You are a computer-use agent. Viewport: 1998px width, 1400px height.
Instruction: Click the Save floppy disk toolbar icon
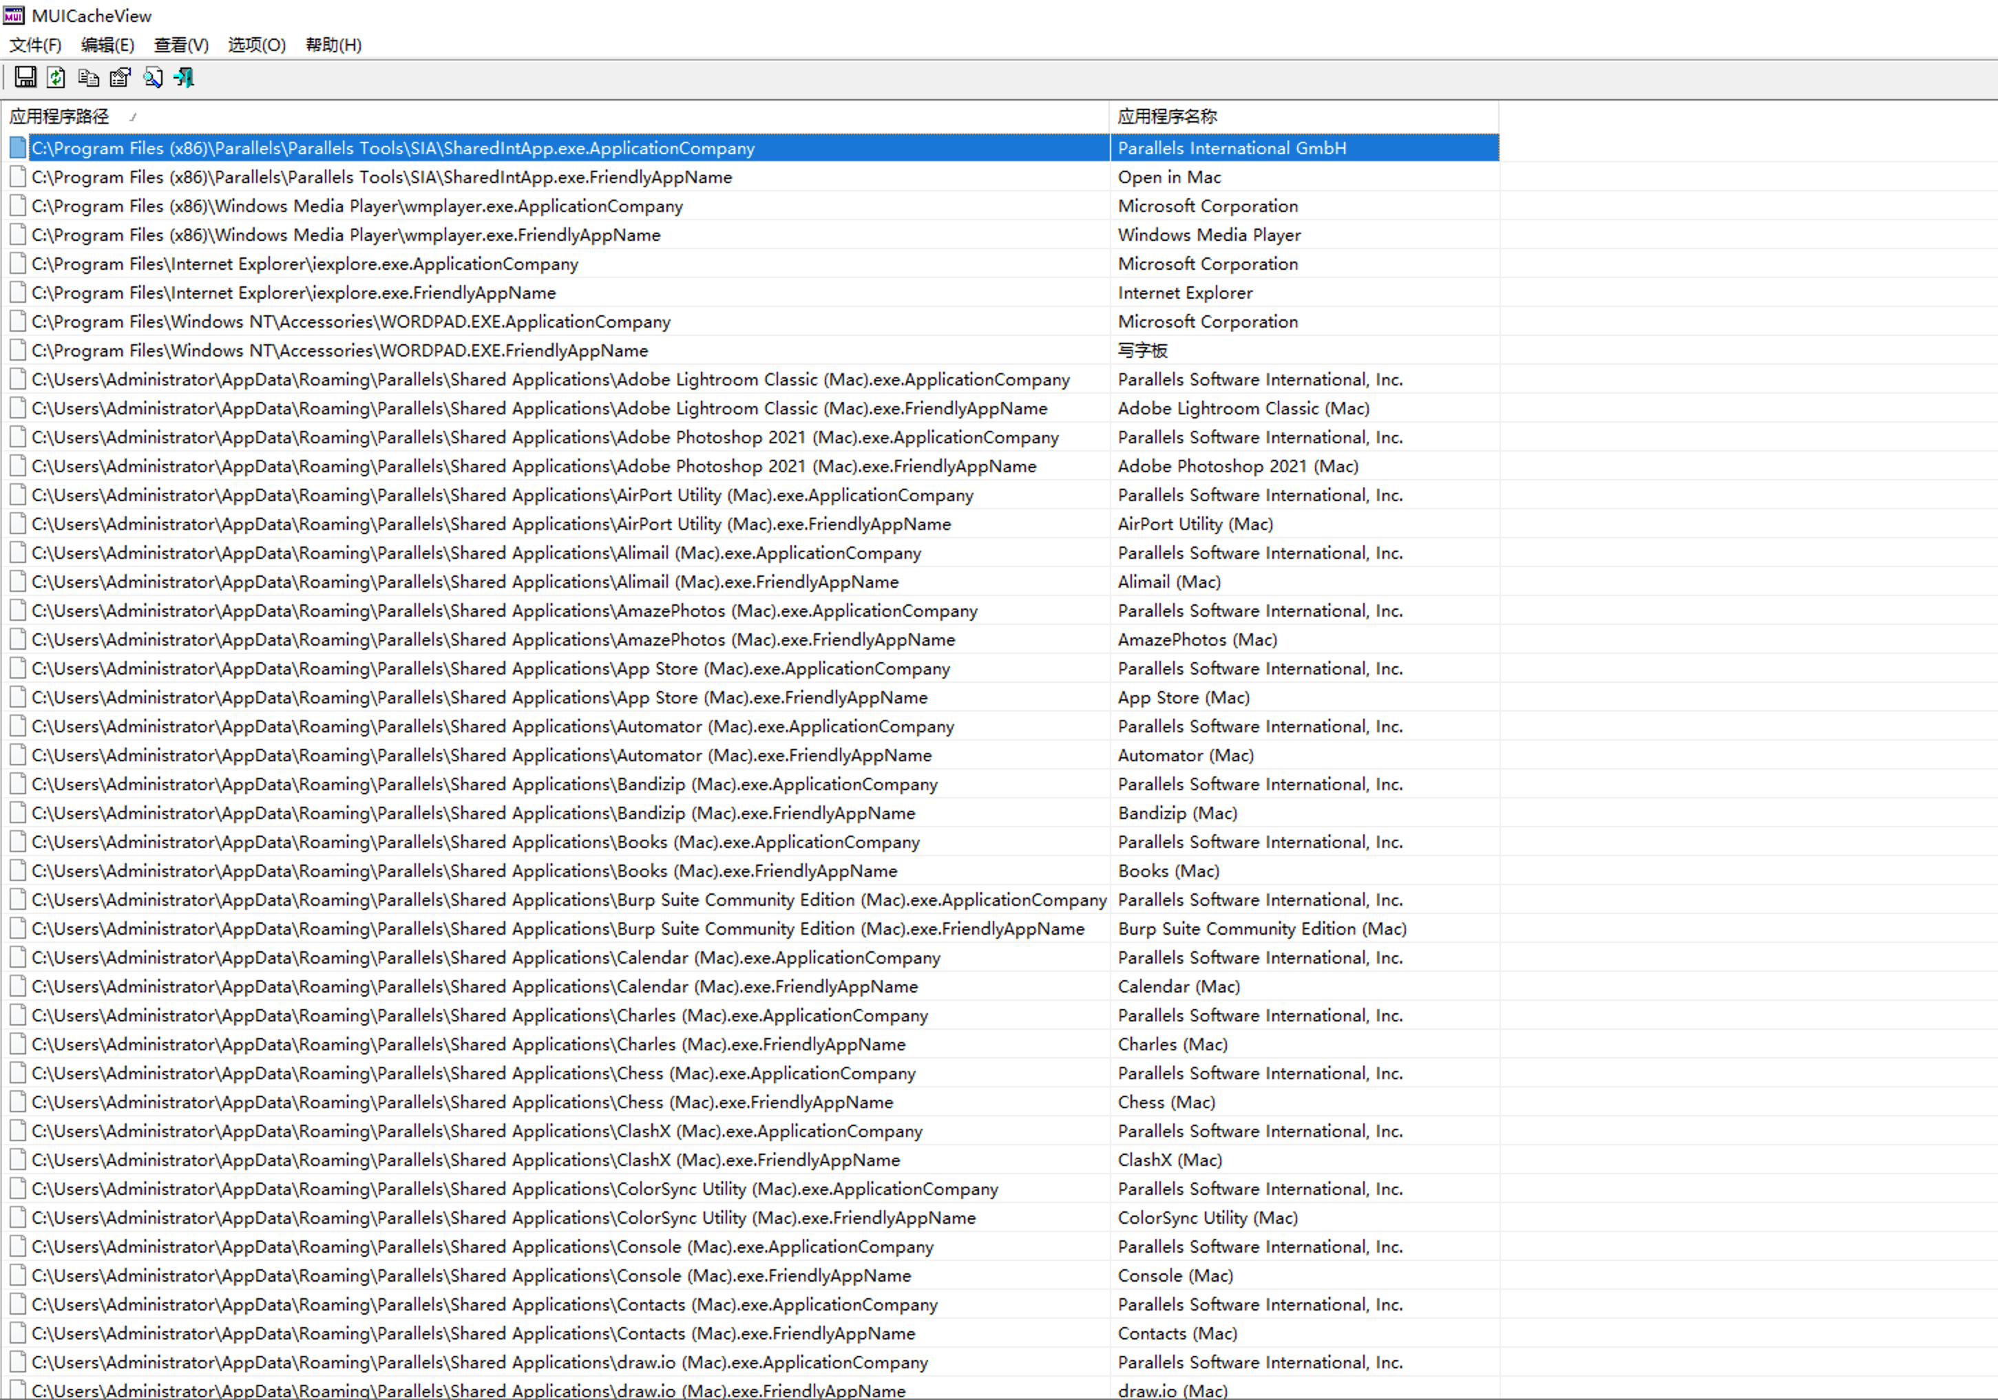[x=25, y=78]
